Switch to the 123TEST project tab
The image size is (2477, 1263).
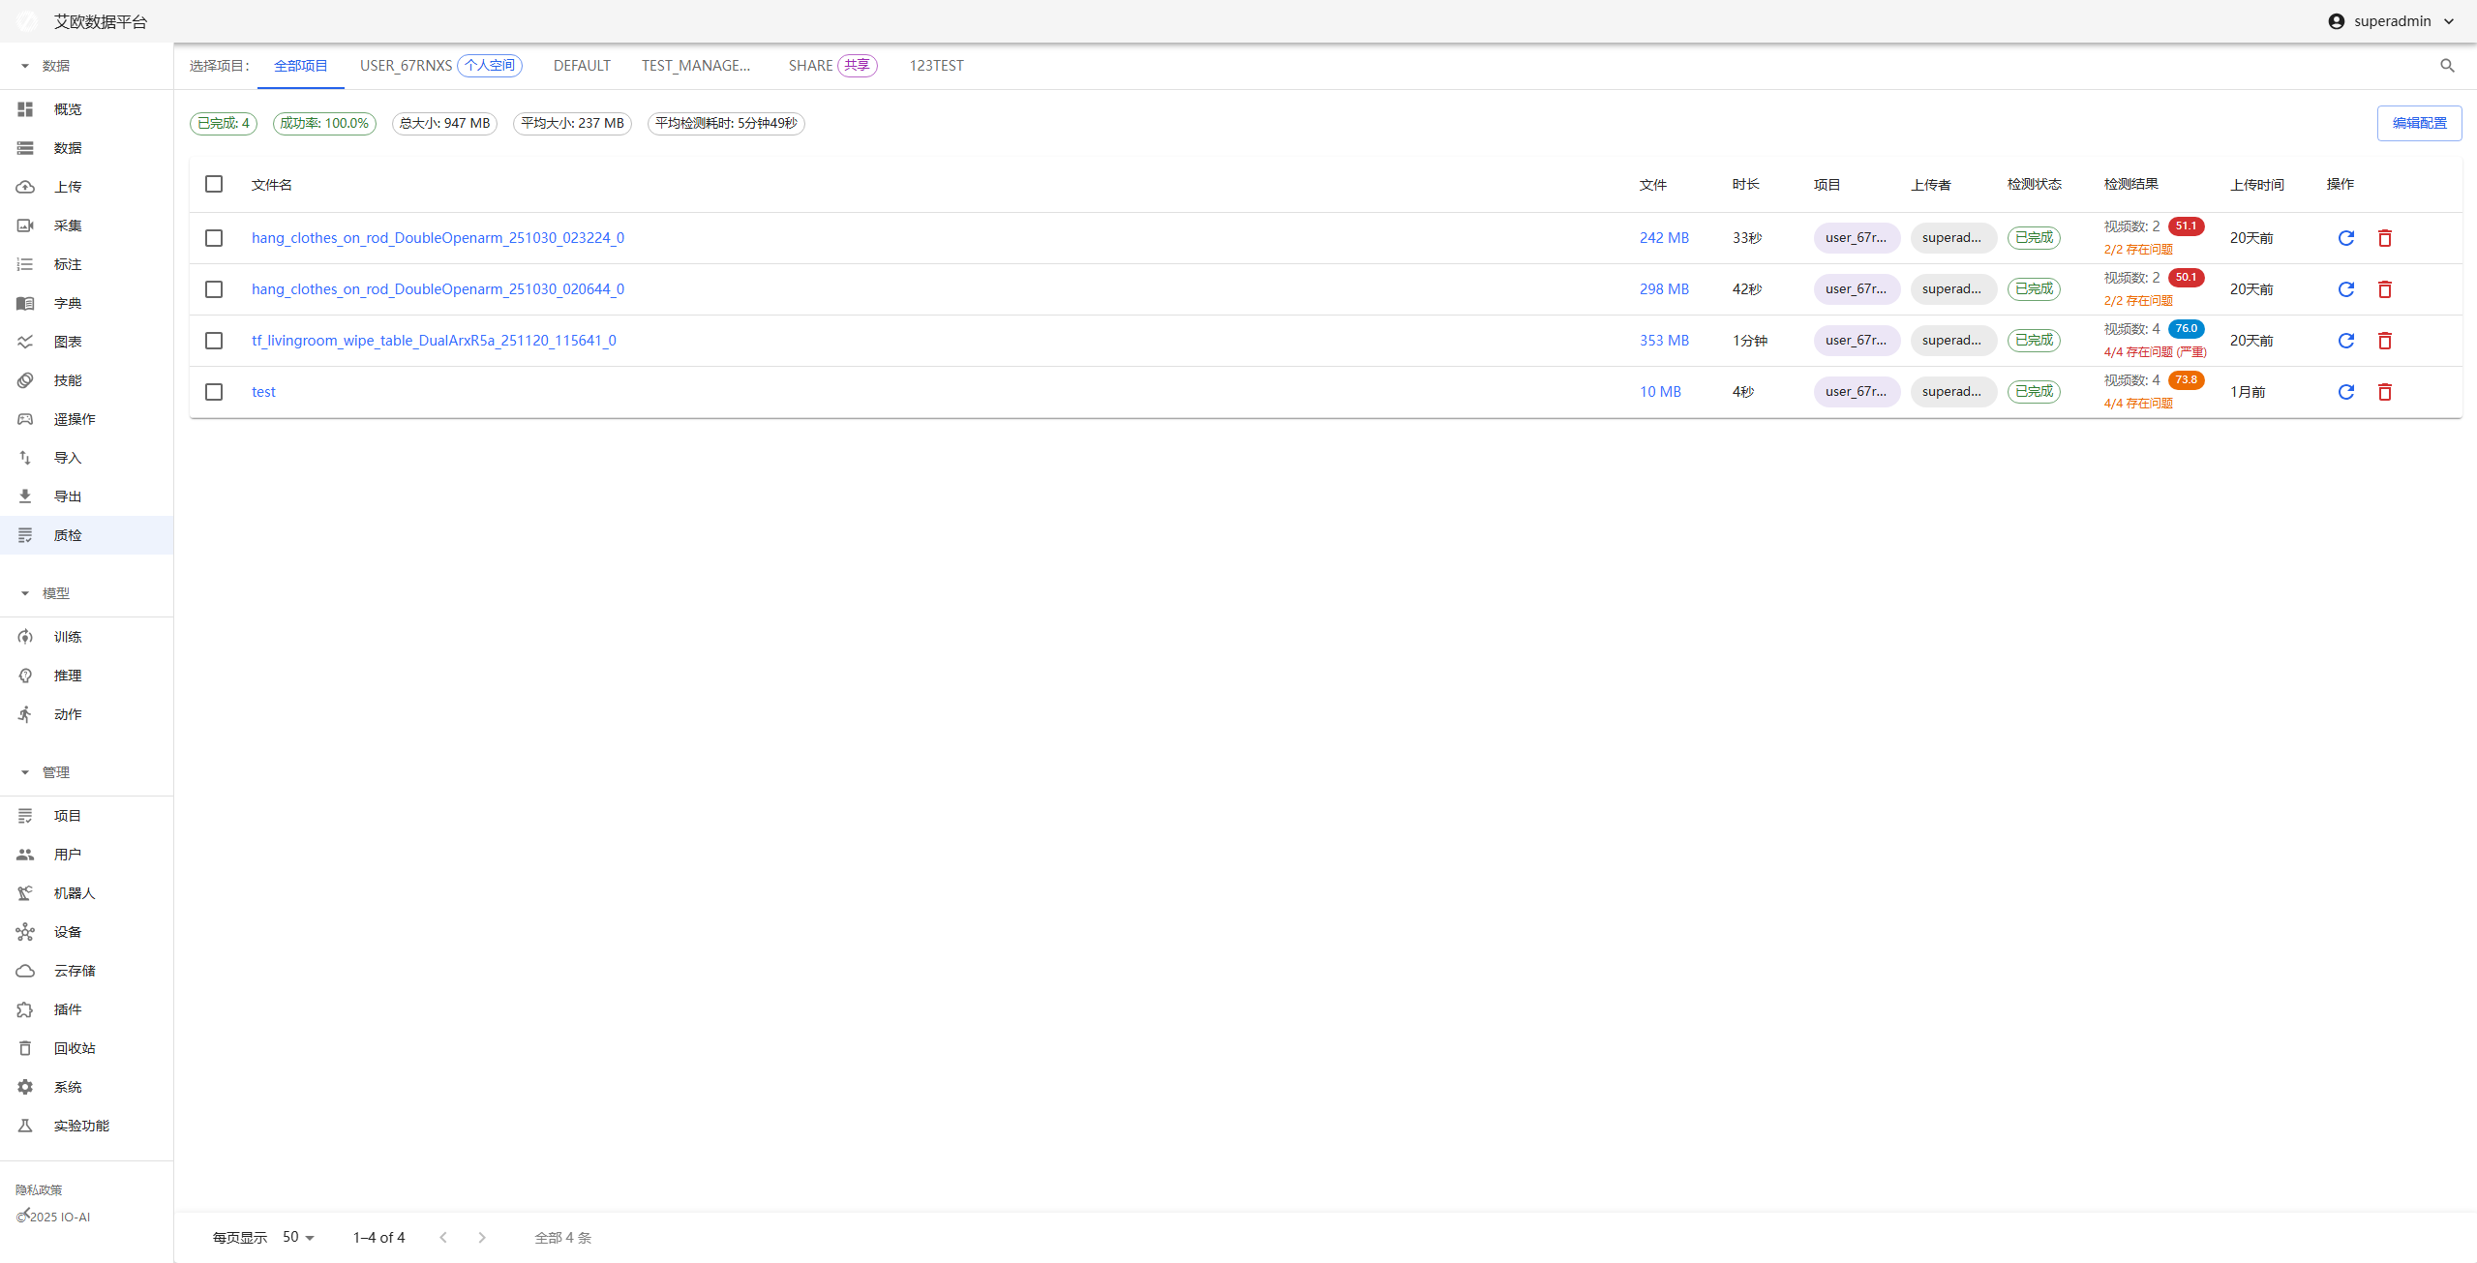point(935,66)
